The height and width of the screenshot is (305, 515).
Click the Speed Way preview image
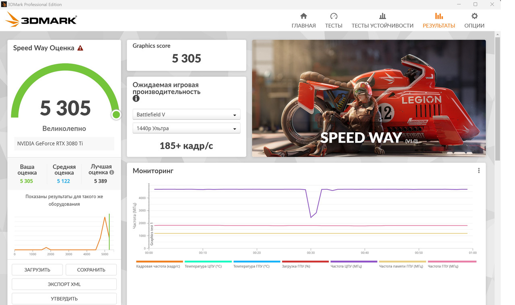point(369,98)
